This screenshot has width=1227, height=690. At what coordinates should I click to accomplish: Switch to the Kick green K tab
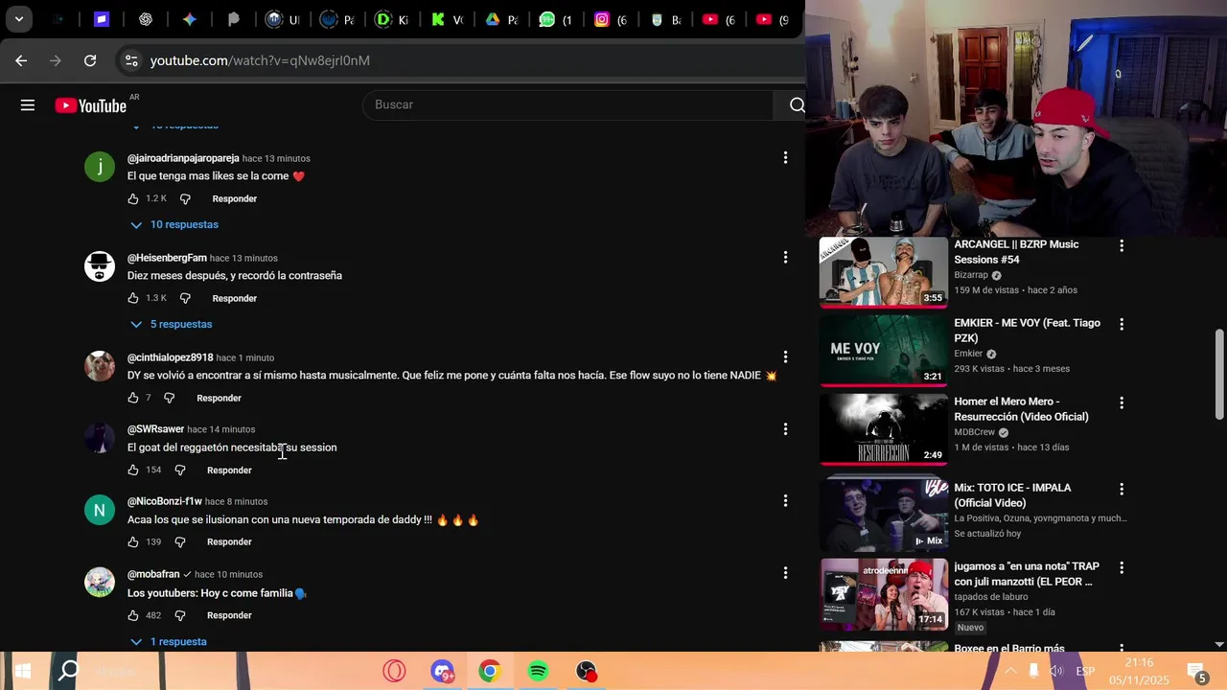[437, 19]
